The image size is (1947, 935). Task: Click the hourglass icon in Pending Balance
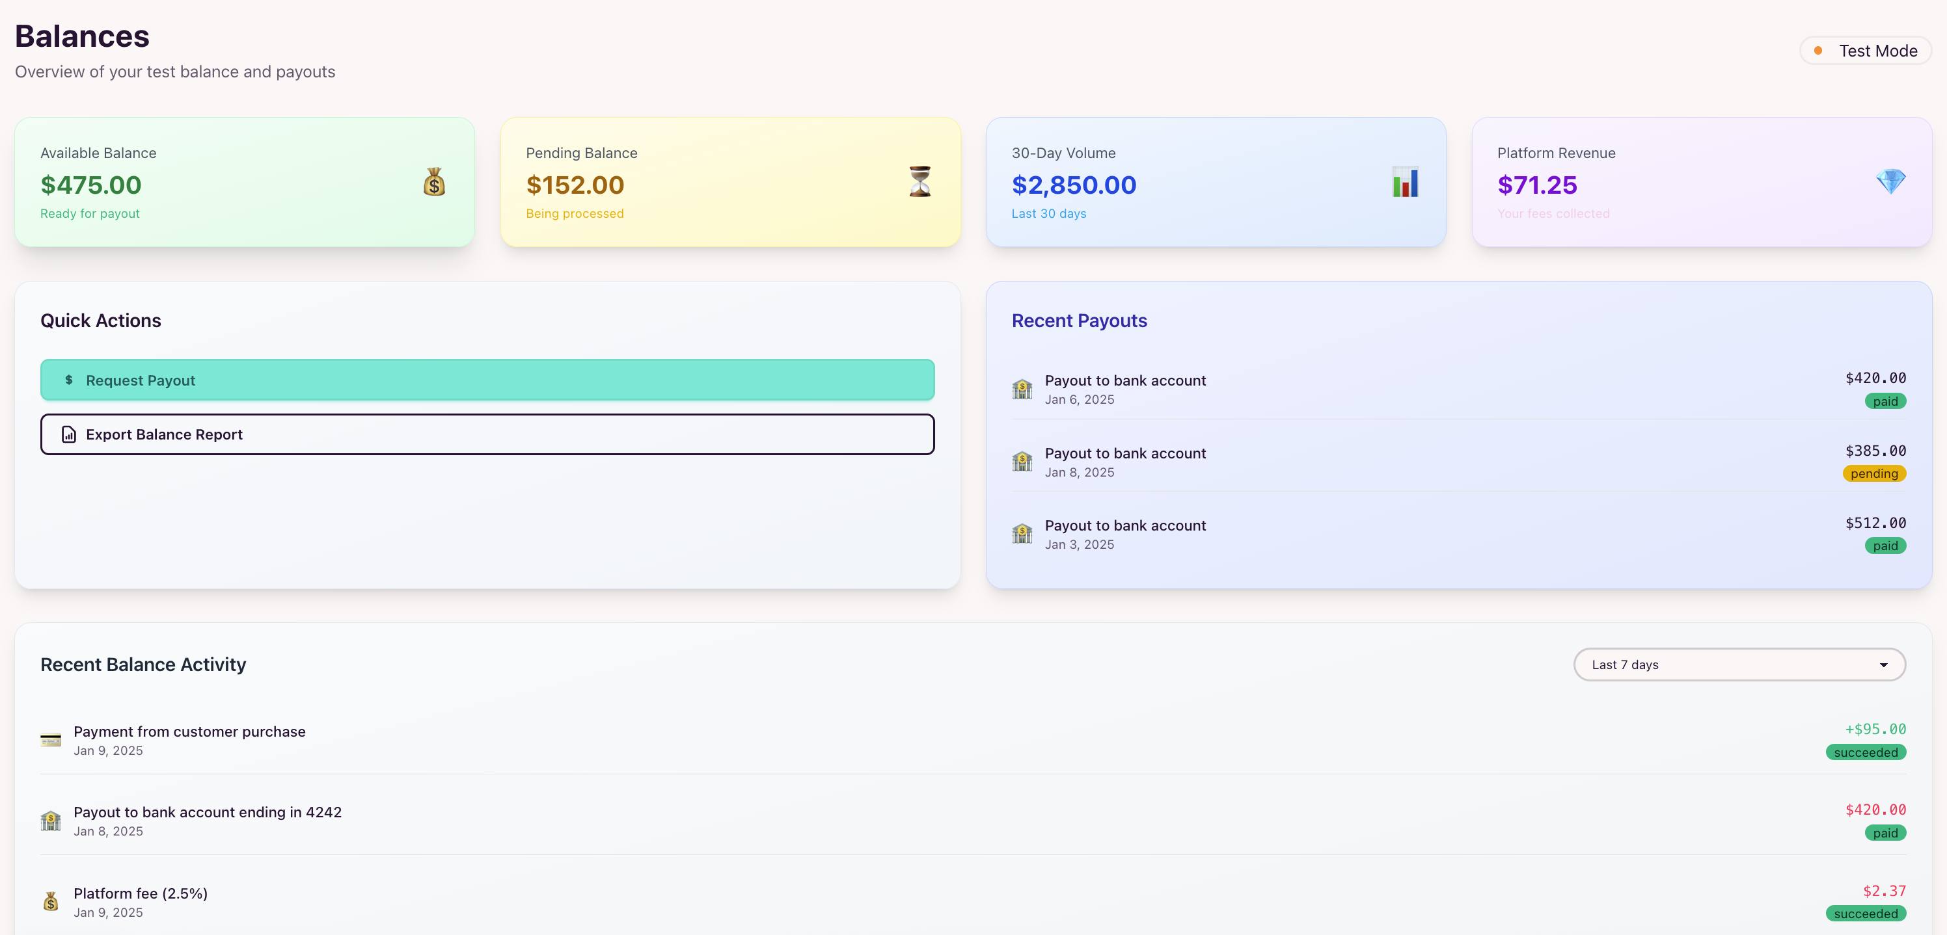point(919,182)
